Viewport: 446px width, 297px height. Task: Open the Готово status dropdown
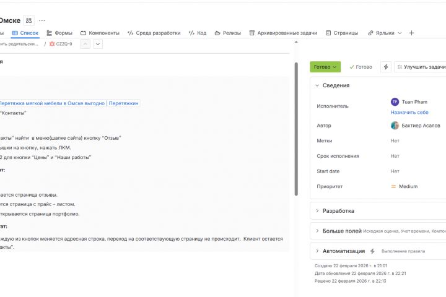(325, 67)
